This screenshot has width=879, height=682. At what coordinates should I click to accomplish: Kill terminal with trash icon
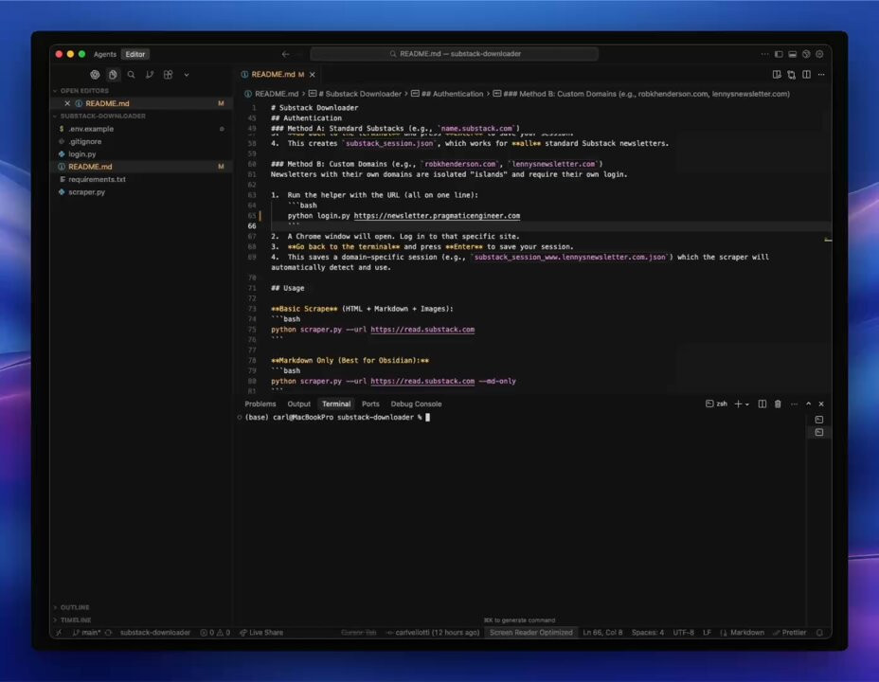(778, 404)
